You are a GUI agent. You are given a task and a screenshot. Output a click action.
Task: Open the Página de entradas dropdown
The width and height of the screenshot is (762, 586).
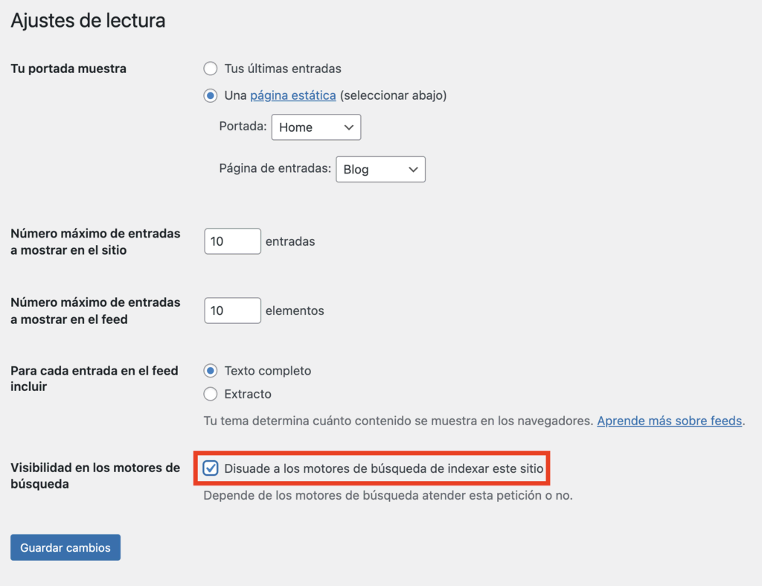point(380,169)
